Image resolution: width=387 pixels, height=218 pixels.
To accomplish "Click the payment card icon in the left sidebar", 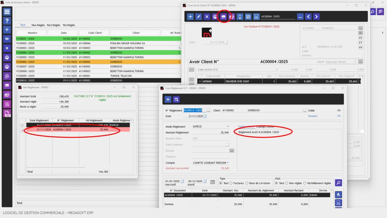I will tap(7, 85).
